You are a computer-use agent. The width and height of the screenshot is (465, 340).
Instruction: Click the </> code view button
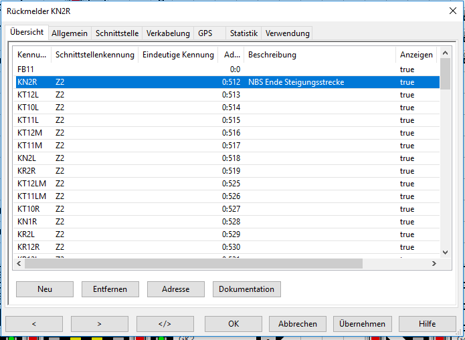165,324
